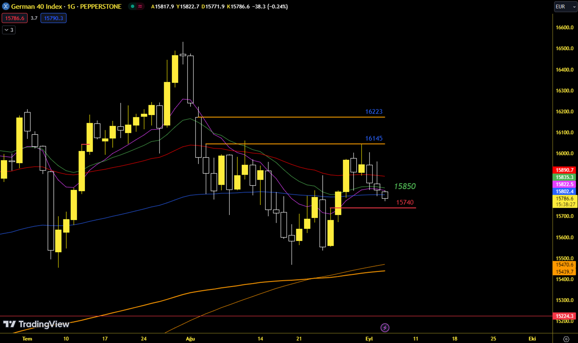Click the German 40 Index symbol logo
The height and width of the screenshot is (343, 578).
click(x=5, y=6)
